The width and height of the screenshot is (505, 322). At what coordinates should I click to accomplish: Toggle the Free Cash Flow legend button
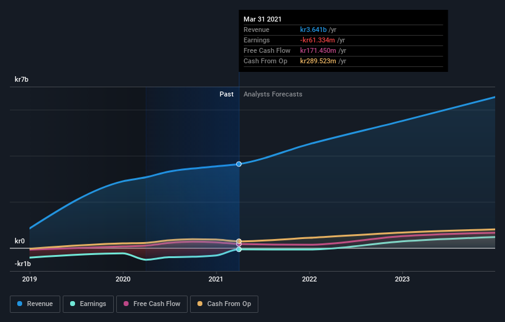(x=152, y=304)
